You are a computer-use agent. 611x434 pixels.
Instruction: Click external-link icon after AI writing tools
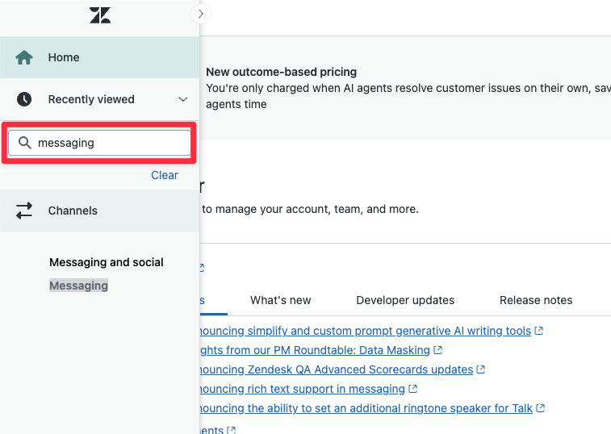pos(539,331)
